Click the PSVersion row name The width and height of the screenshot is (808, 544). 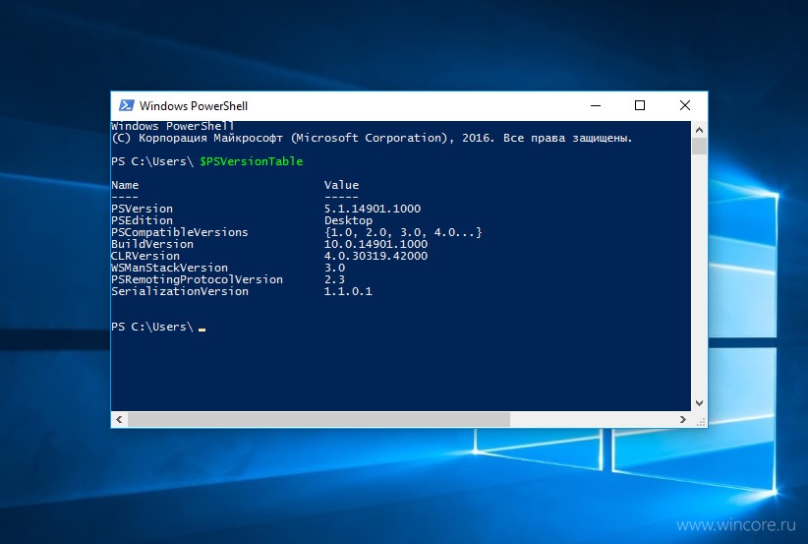pyautogui.click(x=143, y=209)
